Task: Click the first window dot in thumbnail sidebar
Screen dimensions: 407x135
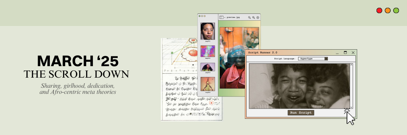Action: pos(199,16)
